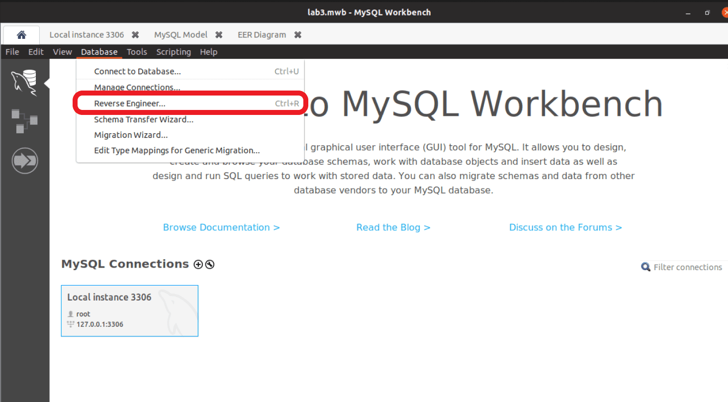Open the Help menu
Viewport: 728px width, 402px height.
coord(209,52)
